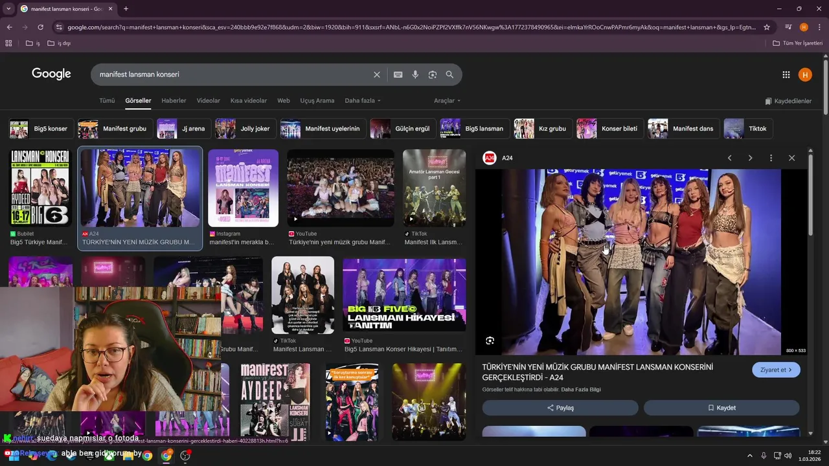The width and height of the screenshot is (829, 466).
Task: Open the Bubilet 'Big5 Türkiye Manif...' thumbnail
Action: pos(40,188)
